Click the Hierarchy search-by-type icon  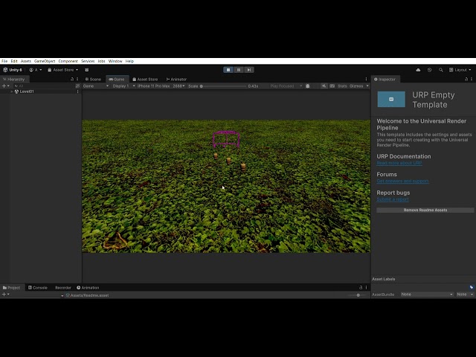[77, 86]
